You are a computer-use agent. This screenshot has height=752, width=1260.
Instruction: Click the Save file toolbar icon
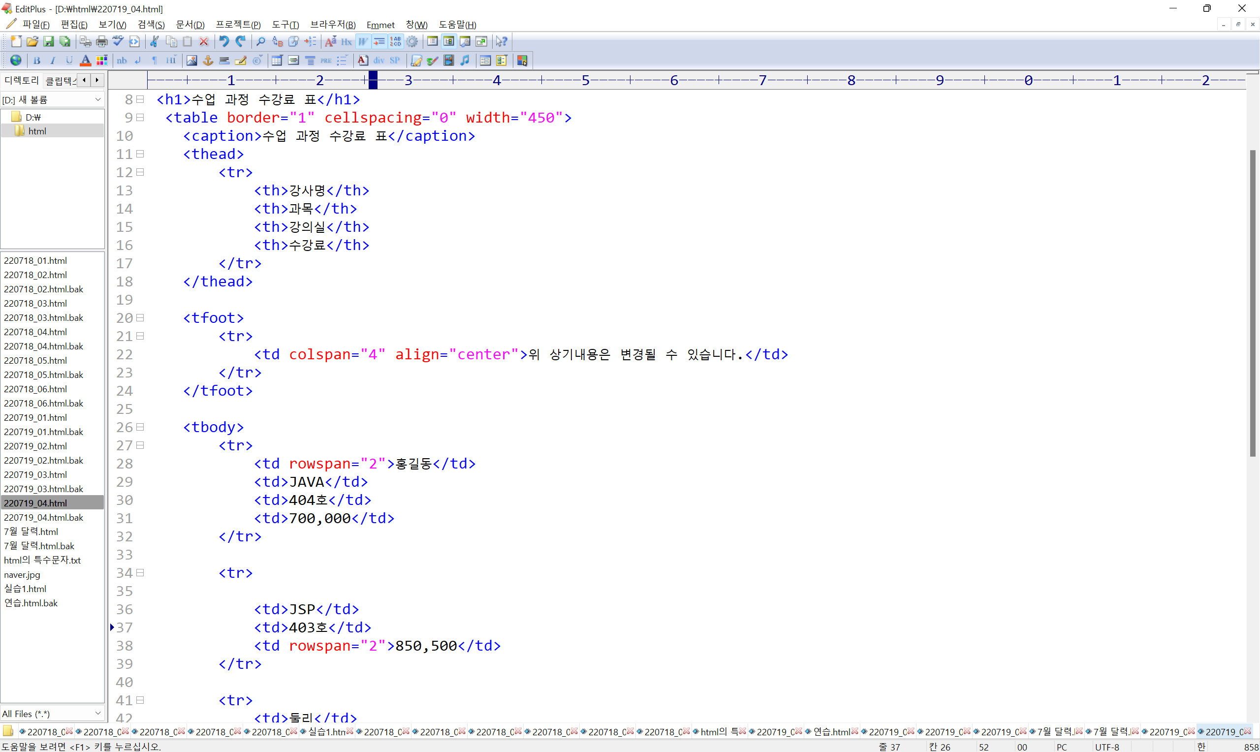(48, 41)
